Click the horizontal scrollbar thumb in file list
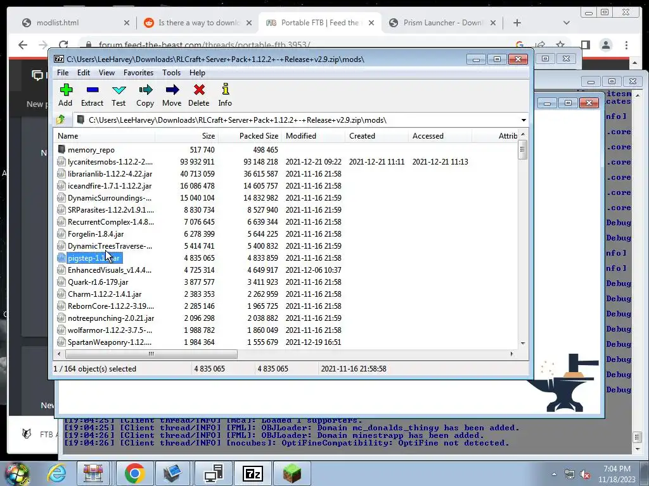The height and width of the screenshot is (486, 649). click(x=151, y=354)
